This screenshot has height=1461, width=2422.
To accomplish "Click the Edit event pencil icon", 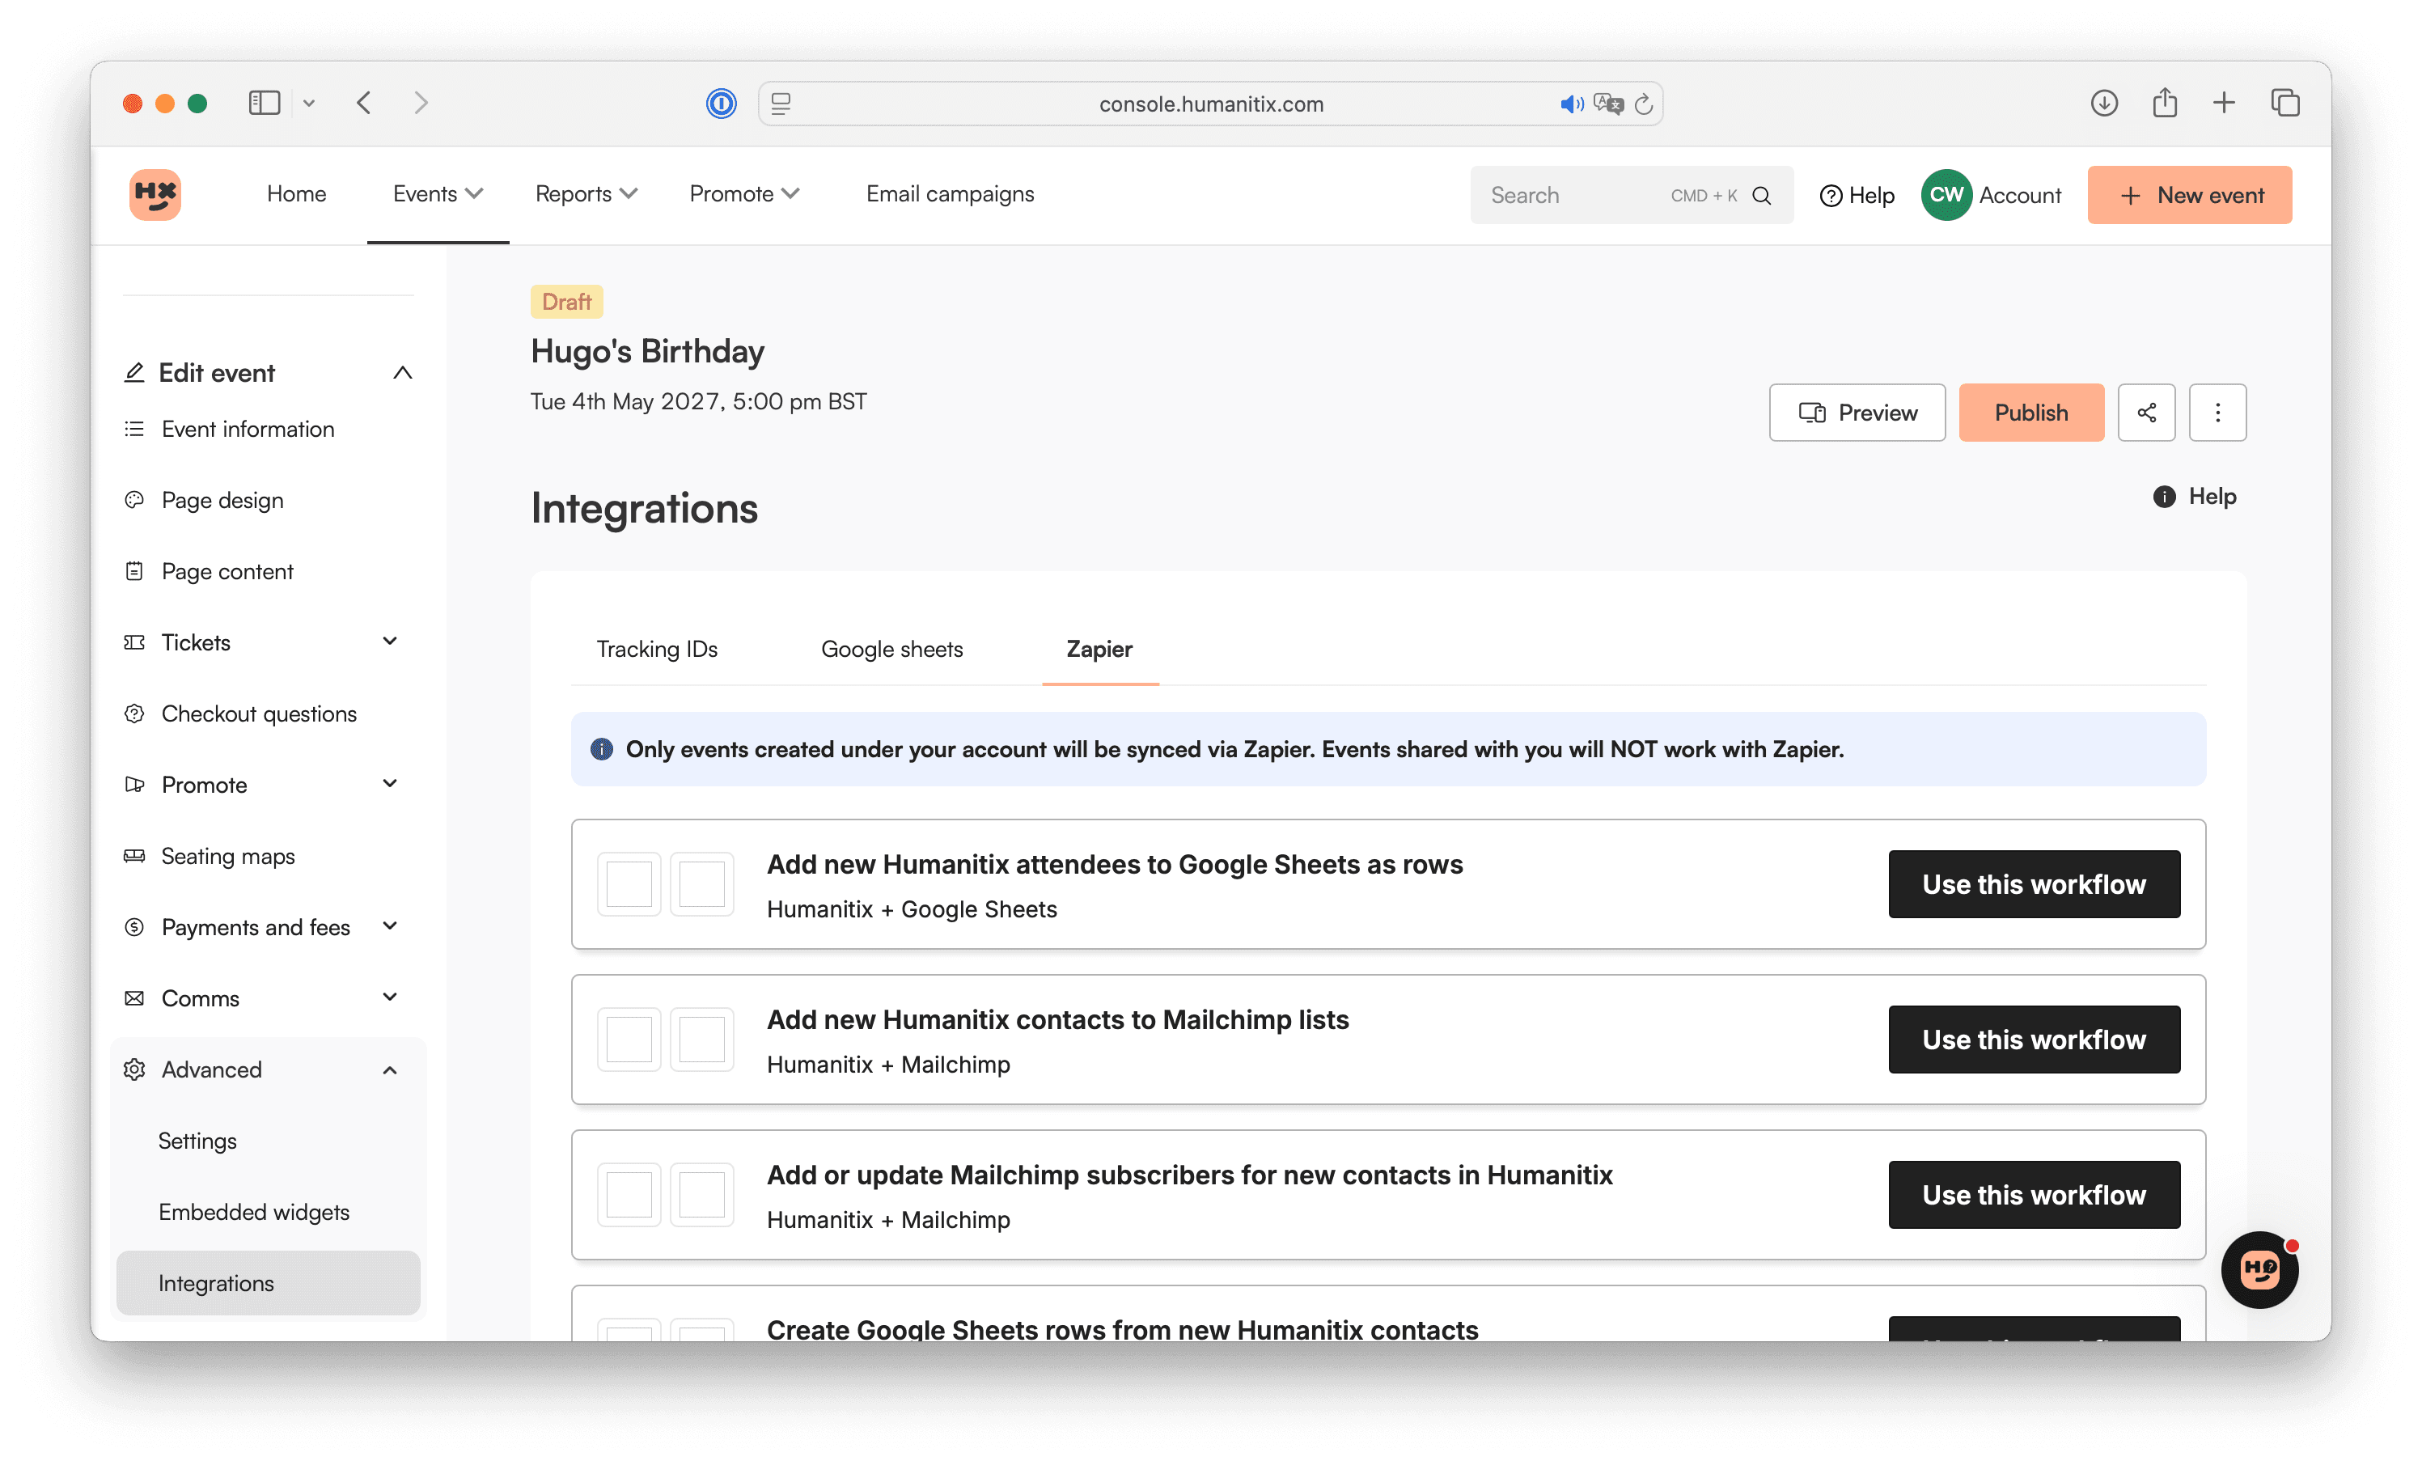I will pos(134,373).
